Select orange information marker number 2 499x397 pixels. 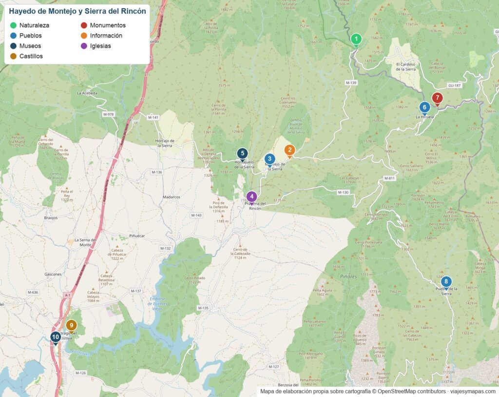point(289,151)
